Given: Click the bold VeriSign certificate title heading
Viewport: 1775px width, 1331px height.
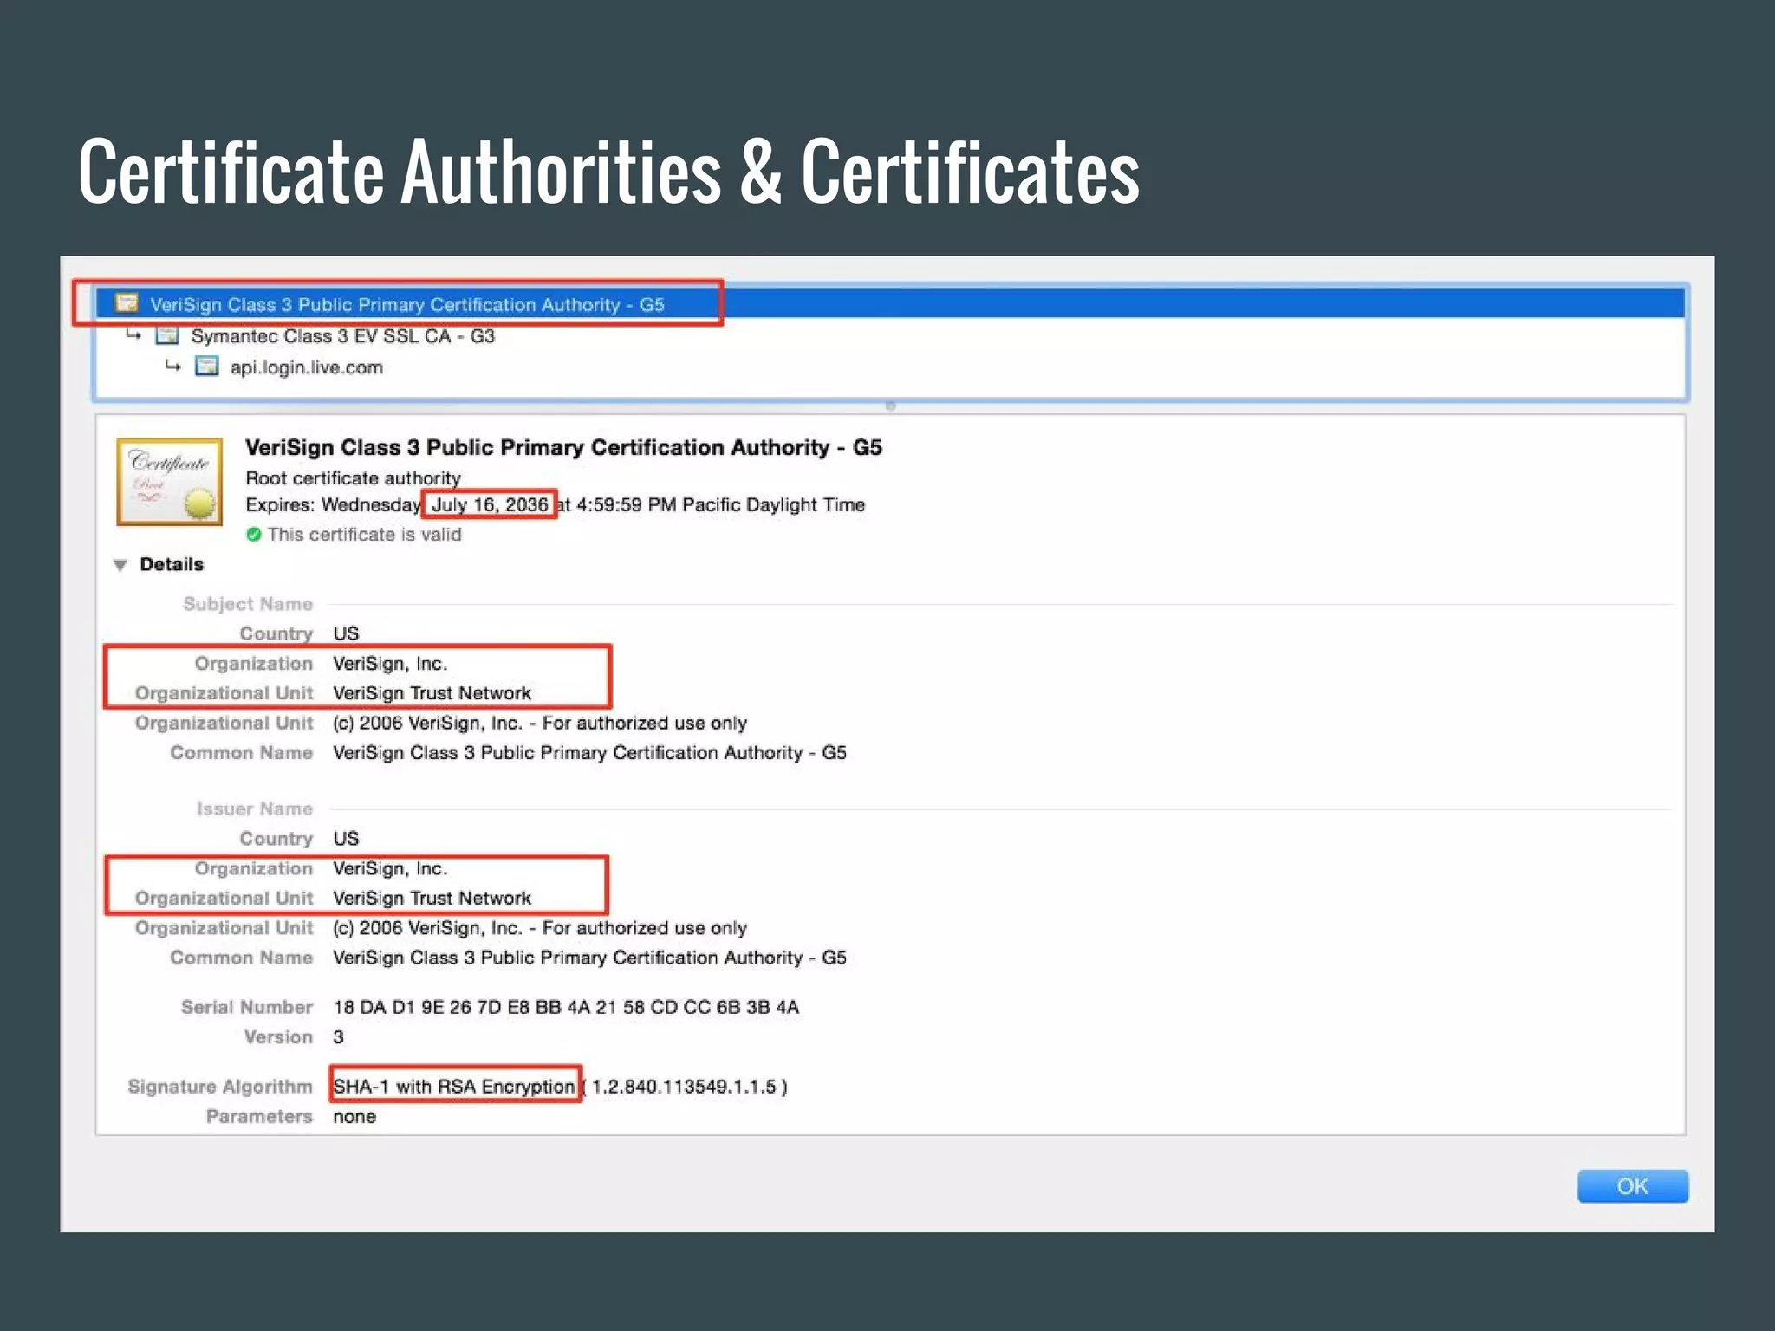Looking at the screenshot, I should pos(563,447).
